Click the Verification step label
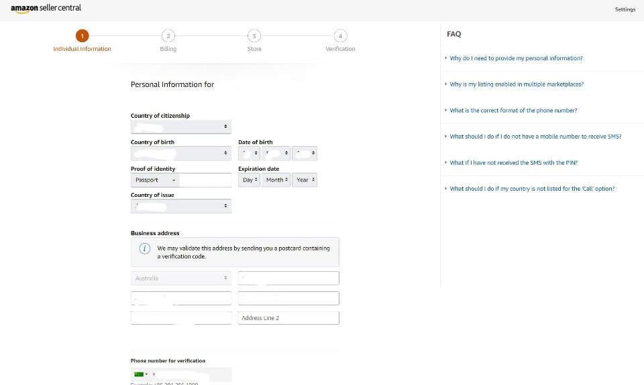644x385 pixels. (340, 49)
